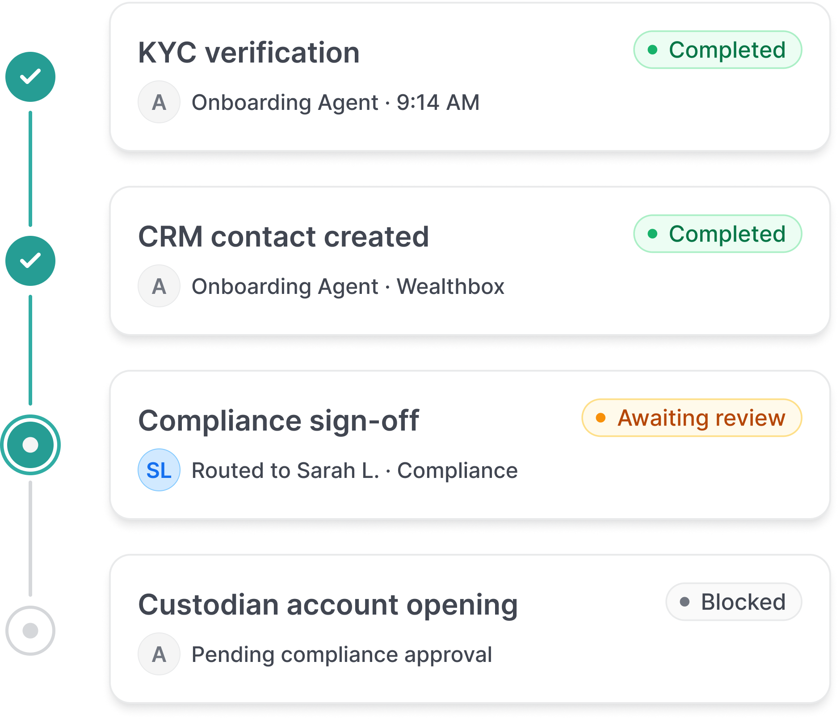The height and width of the screenshot is (720, 840).
Task: Click the agent avatar on Custodian account card
Action: tap(159, 654)
